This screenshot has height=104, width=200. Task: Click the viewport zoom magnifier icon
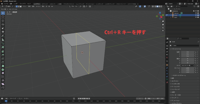[x=163, y=21]
